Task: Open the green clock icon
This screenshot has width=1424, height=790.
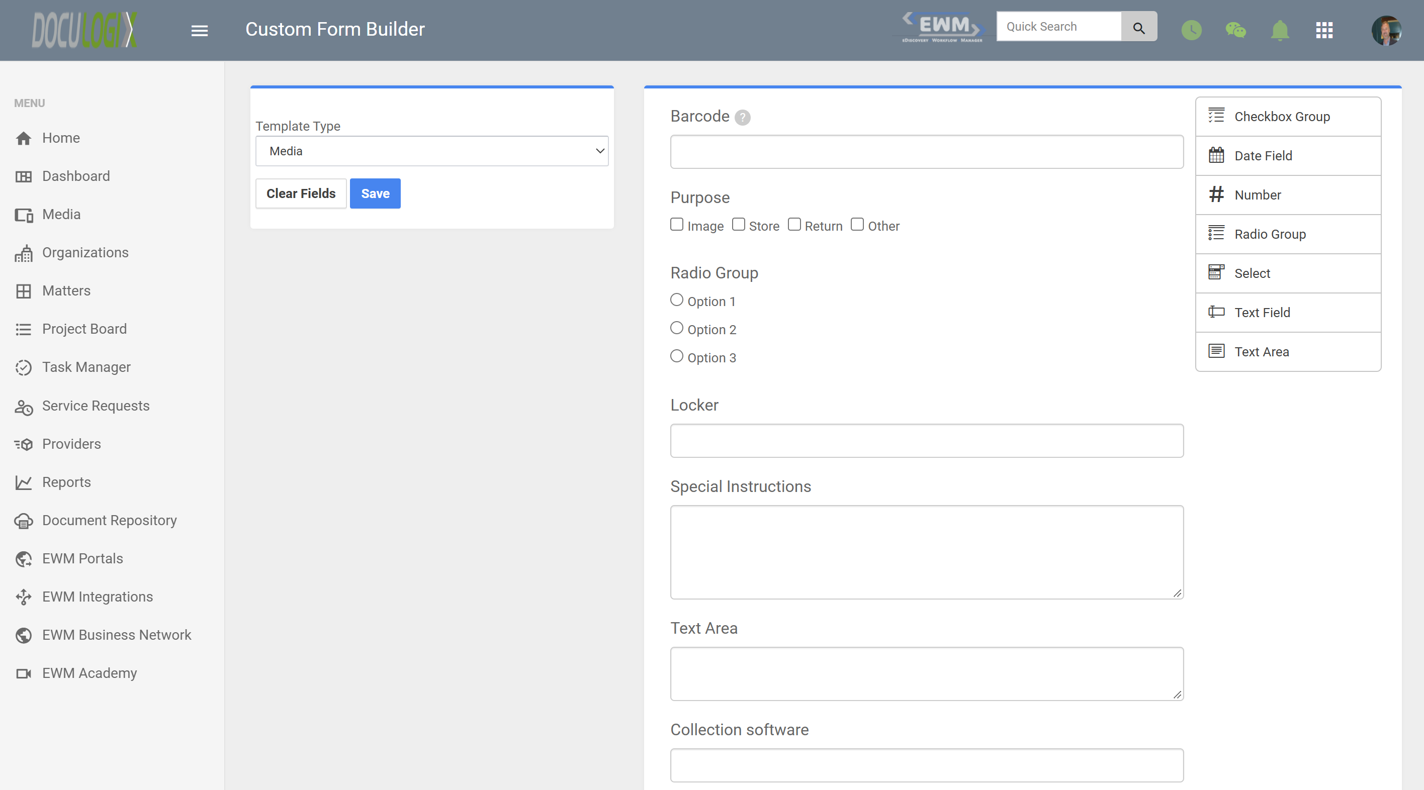Action: point(1191,30)
